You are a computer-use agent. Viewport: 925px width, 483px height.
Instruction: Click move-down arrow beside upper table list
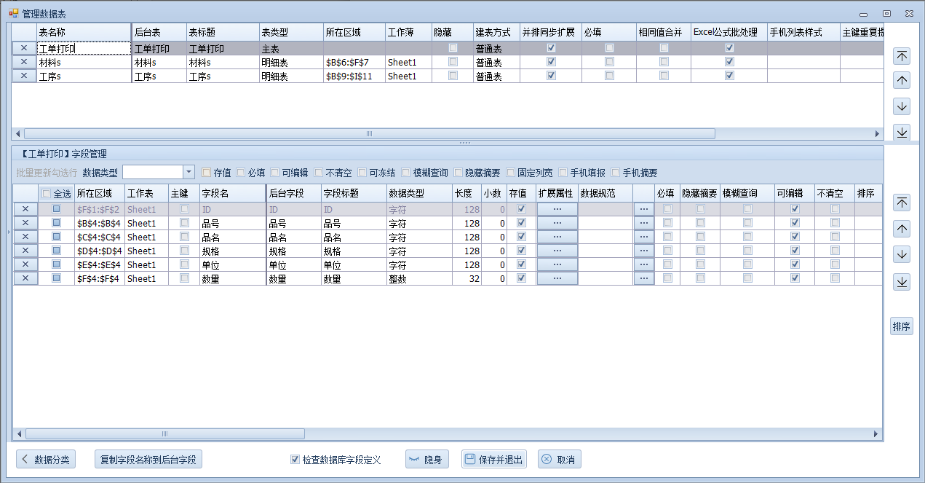click(902, 106)
